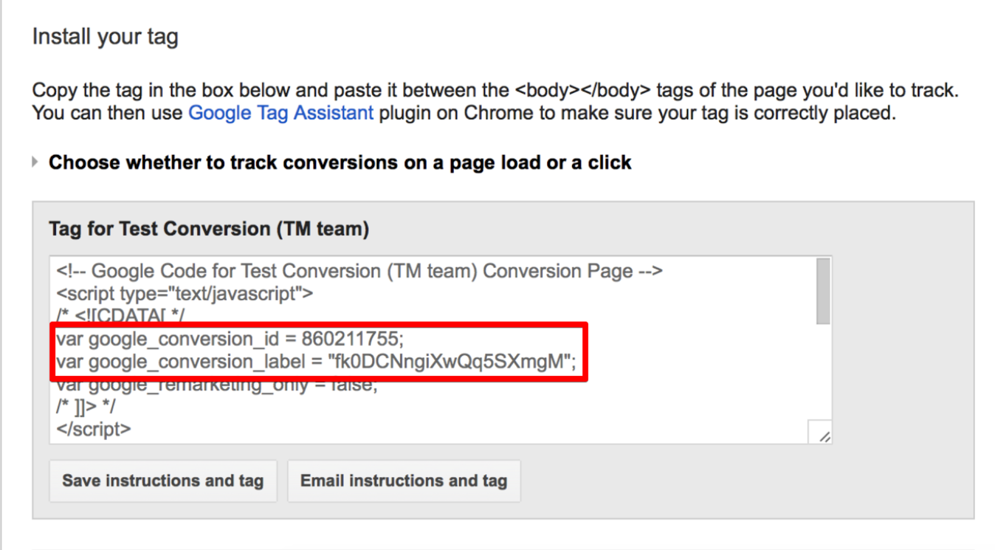Click the var google_conversion_label code line
The image size is (995, 550).
(x=316, y=362)
